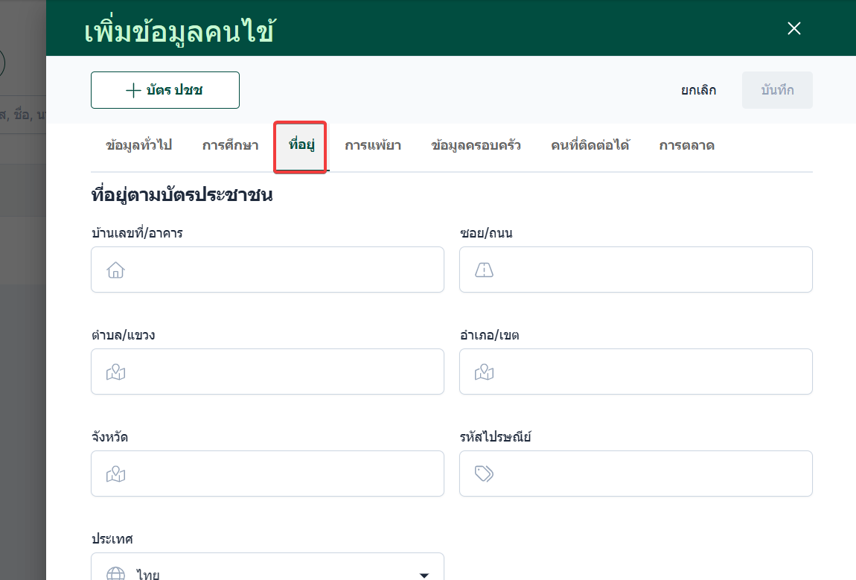
Task: Click the globe icon in ประเทศ dropdown
Action: [x=115, y=573]
